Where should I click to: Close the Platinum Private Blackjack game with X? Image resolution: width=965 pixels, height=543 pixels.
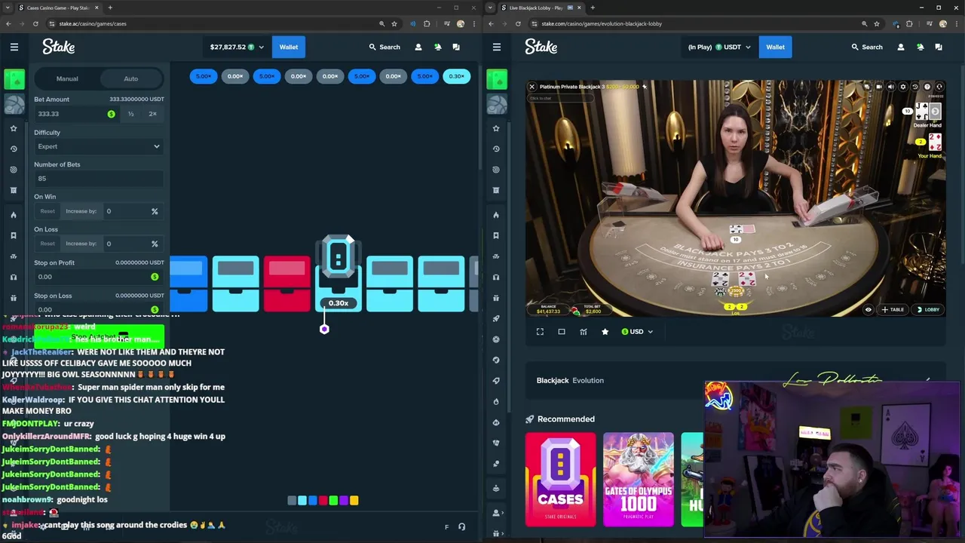pos(532,87)
